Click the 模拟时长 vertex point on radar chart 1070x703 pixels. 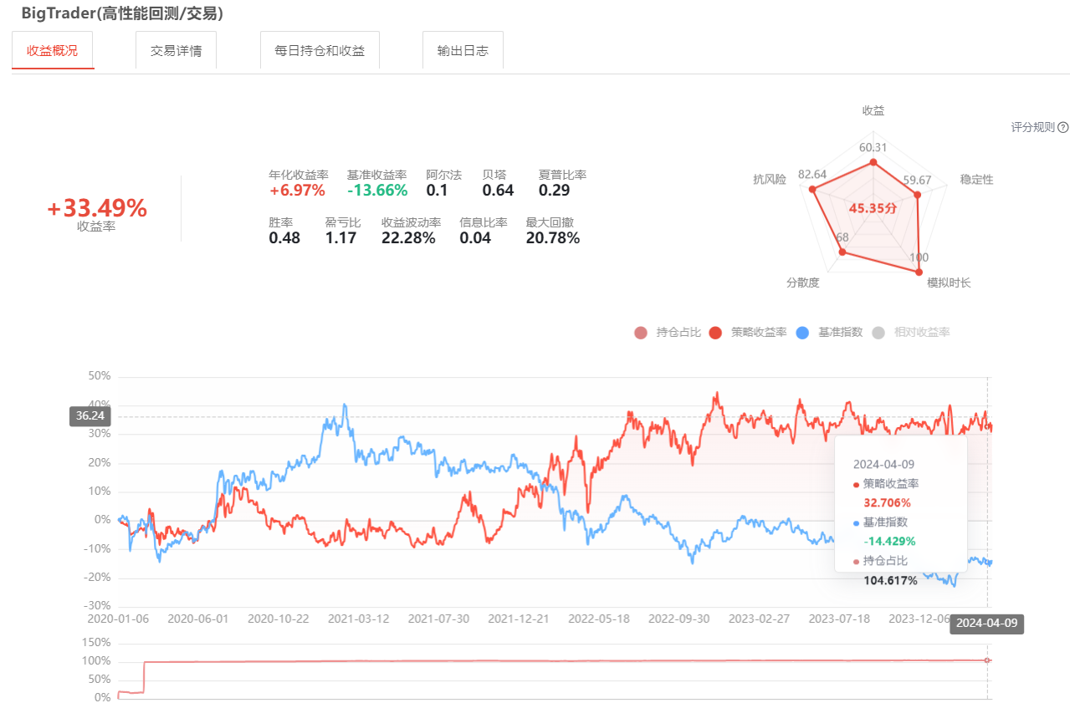tap(919, 272)
